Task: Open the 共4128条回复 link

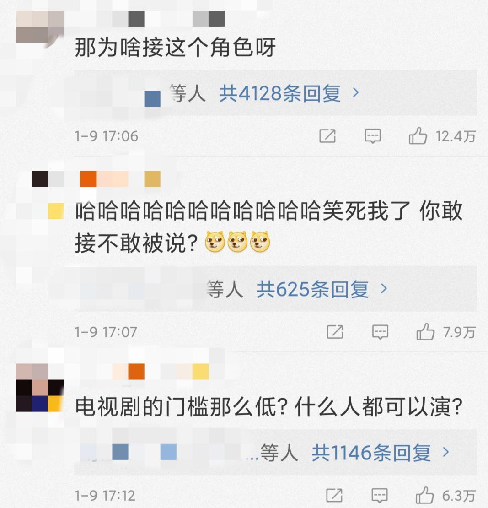Action: point(280,94)
